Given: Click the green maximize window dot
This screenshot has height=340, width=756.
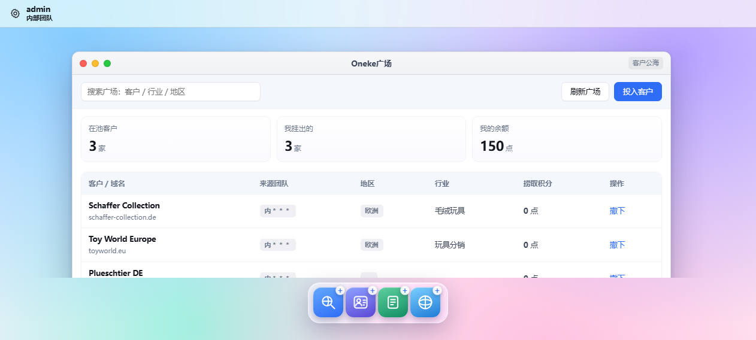Looking at the screenshot, I should (107, 63).
